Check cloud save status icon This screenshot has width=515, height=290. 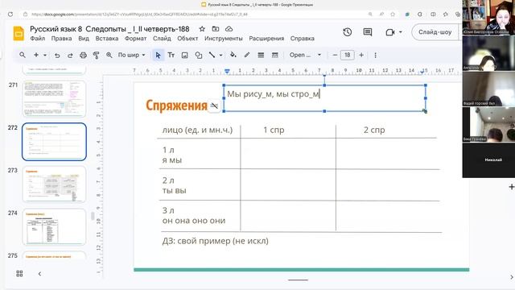point(229,29)
